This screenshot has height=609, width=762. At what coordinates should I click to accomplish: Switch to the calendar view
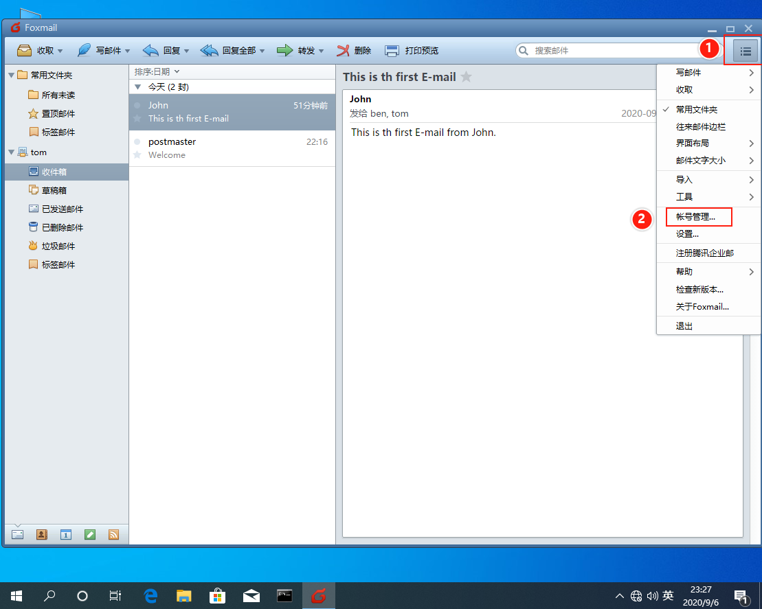pyautogui.click(x=65, y=534)
